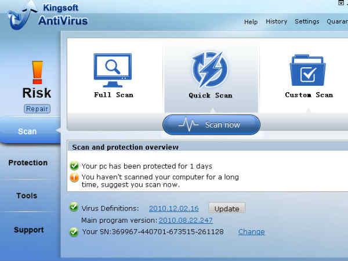Switch to the Protection sidebar tab
Image resolution: width=348 pixels, height=261 pixels.
pos(28,162)
